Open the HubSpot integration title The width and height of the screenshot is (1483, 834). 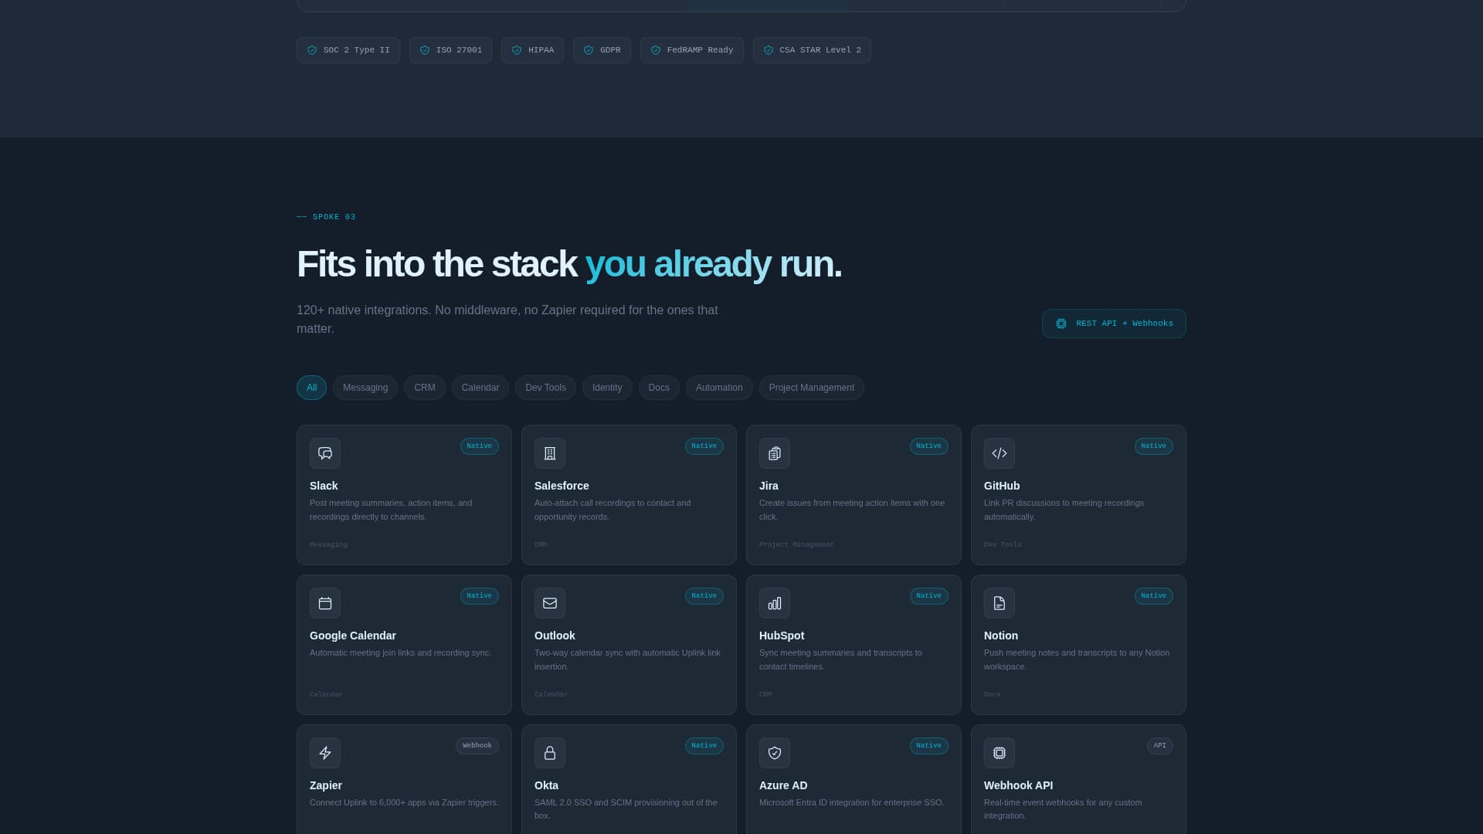[x=782, y=636]
